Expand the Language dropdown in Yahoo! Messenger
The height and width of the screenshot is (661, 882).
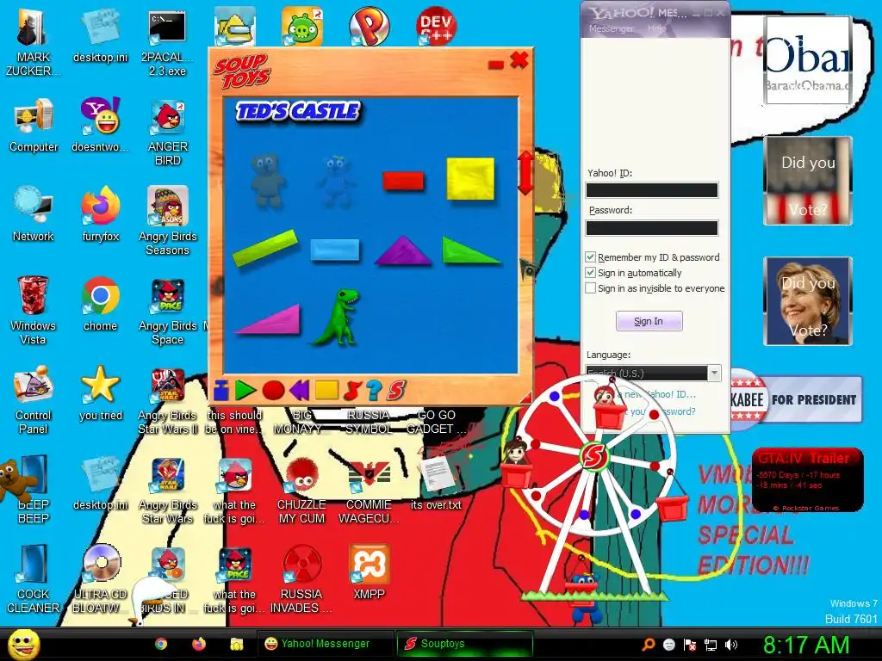coord(714,373)
